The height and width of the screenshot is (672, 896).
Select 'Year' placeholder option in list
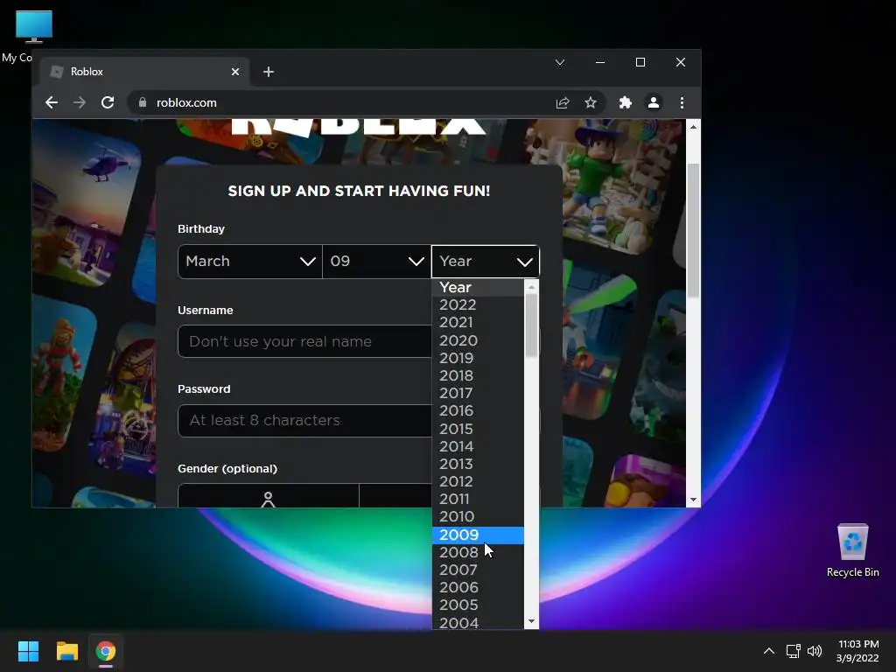click(x=478, y=287)
